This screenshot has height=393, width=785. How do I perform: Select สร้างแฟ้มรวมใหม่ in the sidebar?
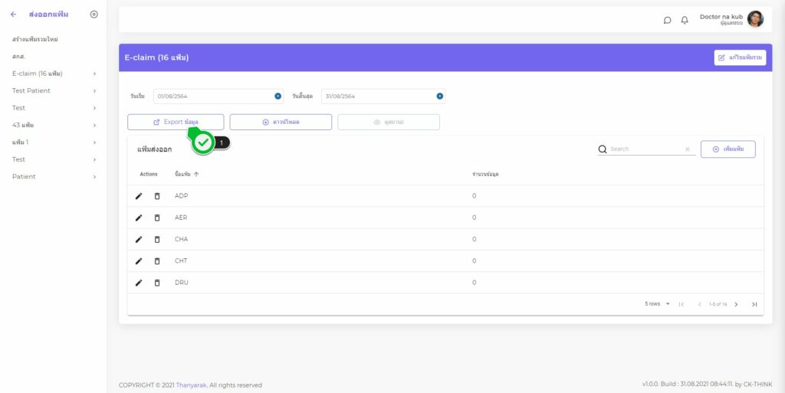pos(35,39)
